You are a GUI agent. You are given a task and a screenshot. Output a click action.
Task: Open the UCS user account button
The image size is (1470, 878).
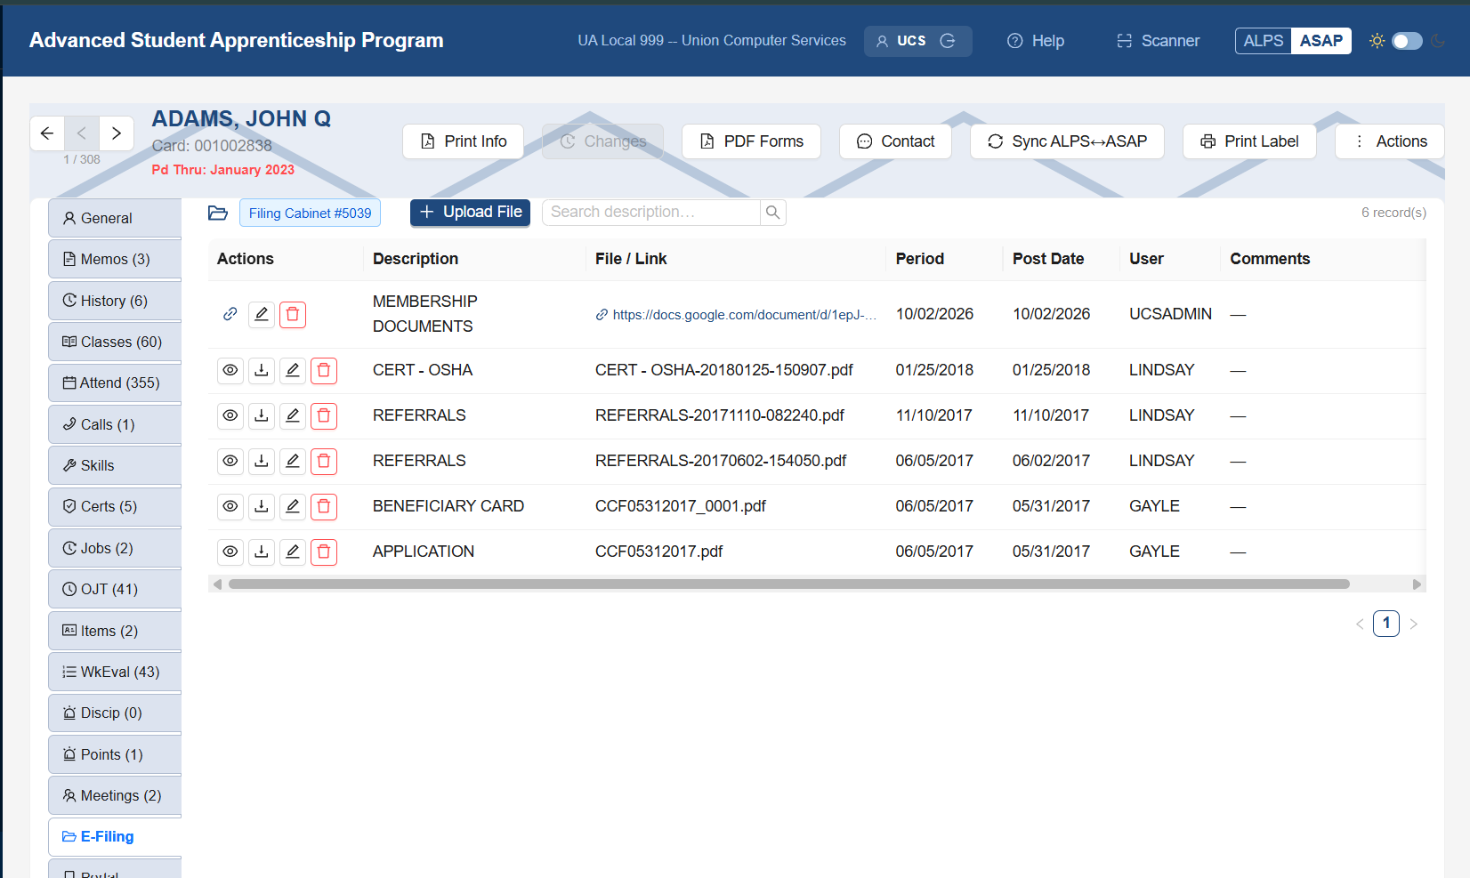point(917,41)
